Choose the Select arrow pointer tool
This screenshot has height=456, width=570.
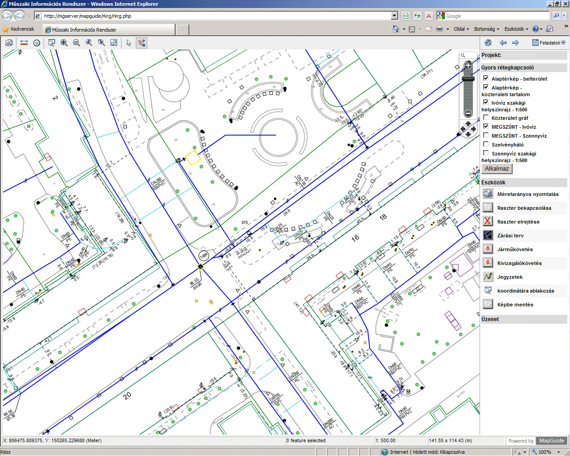[129, 43]
